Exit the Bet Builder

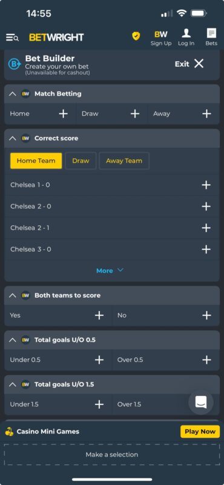click(189, 64)
